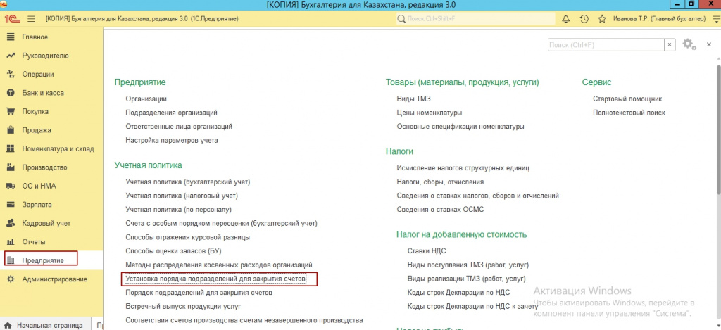
Task: Open Способы оценки запасов (БУ)
Action: tap(173, 251)
